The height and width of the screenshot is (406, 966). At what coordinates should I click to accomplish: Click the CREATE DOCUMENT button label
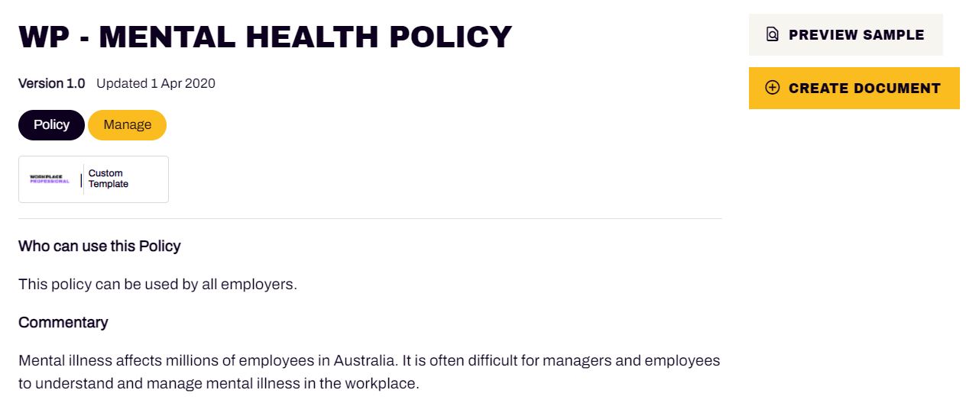[x=864, y=89]
